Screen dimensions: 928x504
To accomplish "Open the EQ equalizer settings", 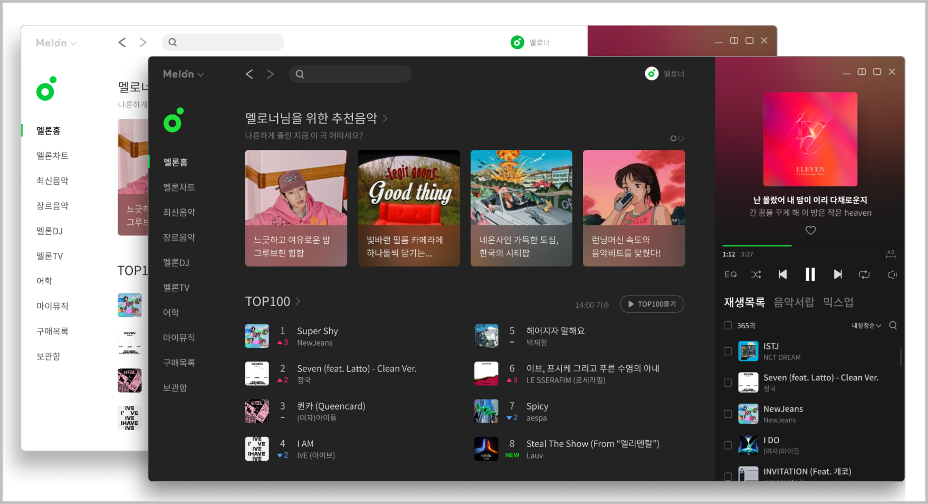I will pyautogui.click(x=730, y=274).
